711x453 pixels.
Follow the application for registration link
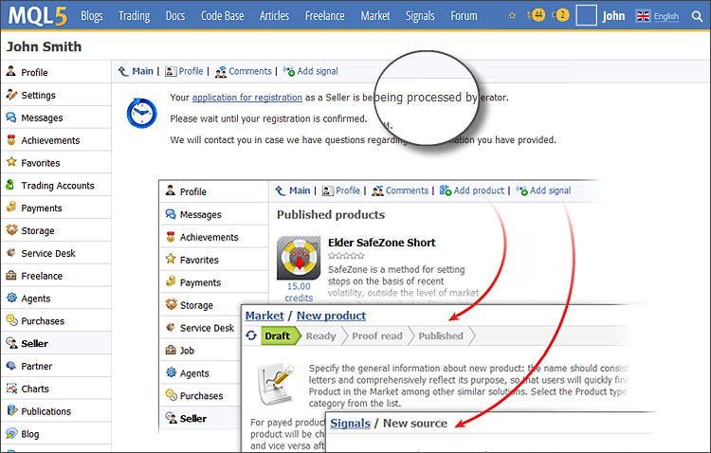[x=247, y=98]
